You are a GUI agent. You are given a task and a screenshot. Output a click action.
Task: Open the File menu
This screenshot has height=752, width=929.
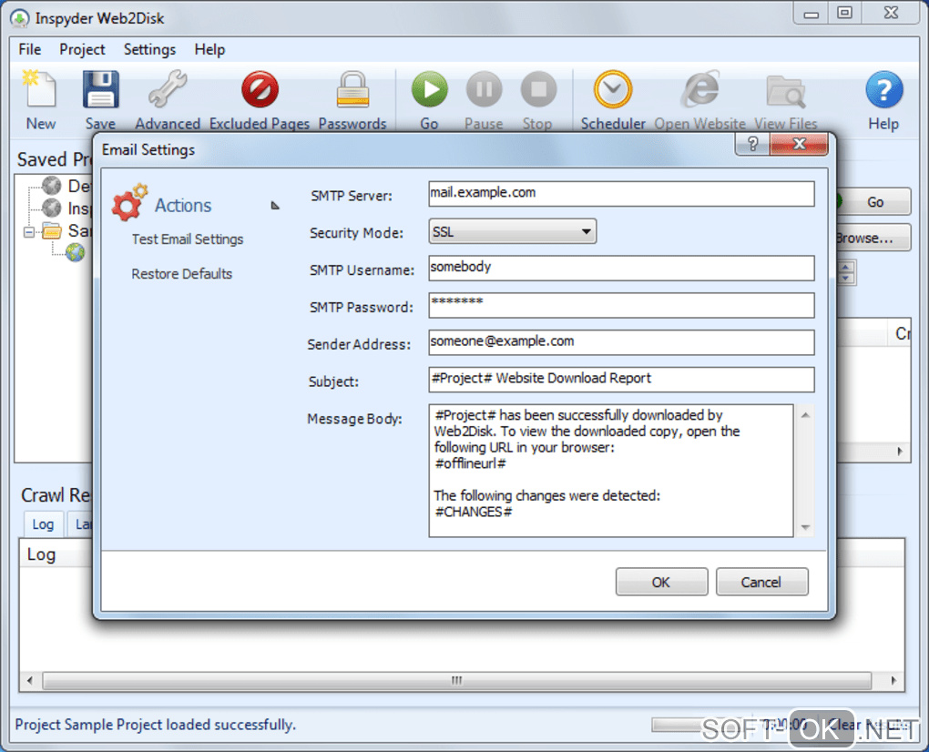(x=30, y=49)
